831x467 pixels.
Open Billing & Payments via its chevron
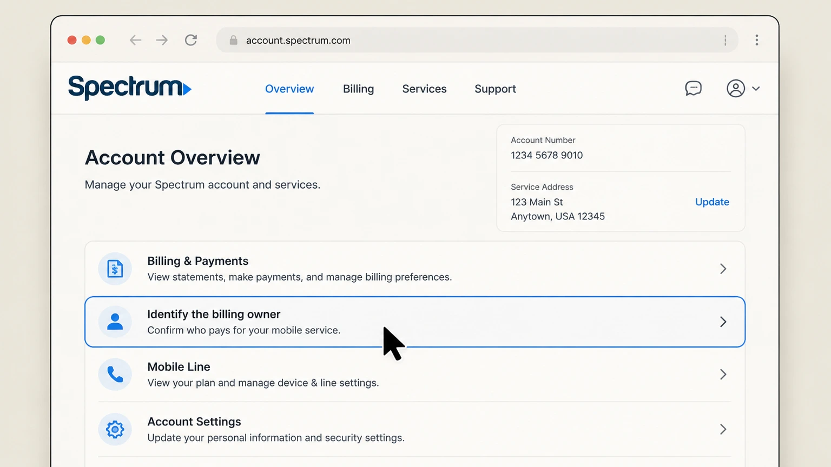tap(723, 269)
